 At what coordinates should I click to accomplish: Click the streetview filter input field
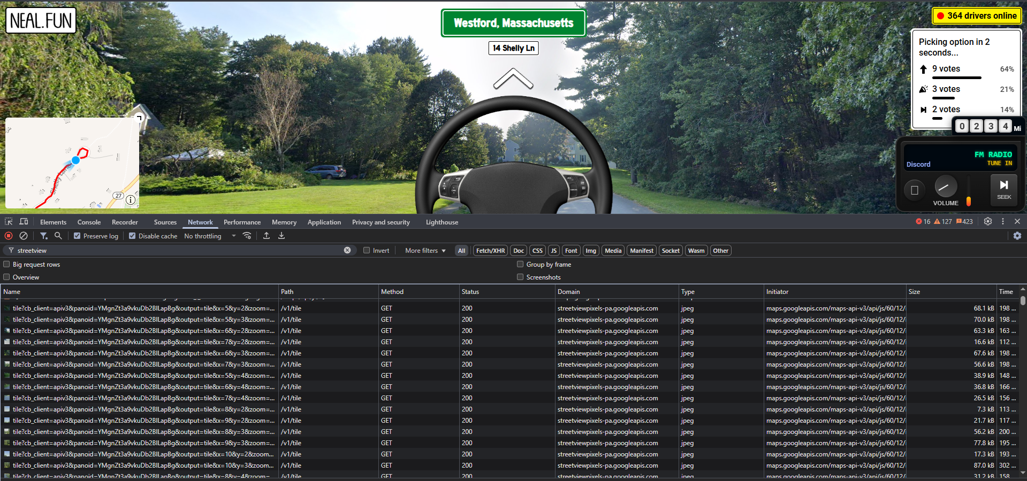pyautogui.click(x=179, y=250)
